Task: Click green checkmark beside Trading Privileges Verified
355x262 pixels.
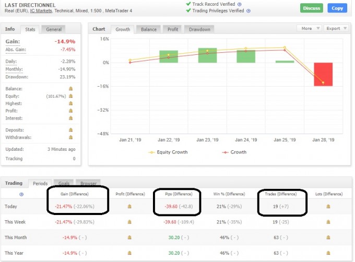Action: point(188,10)
